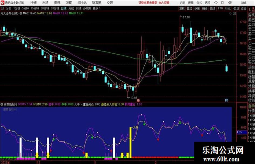Click the 涨 marker icon below the chart
The image size is (255, 164).
138,100
